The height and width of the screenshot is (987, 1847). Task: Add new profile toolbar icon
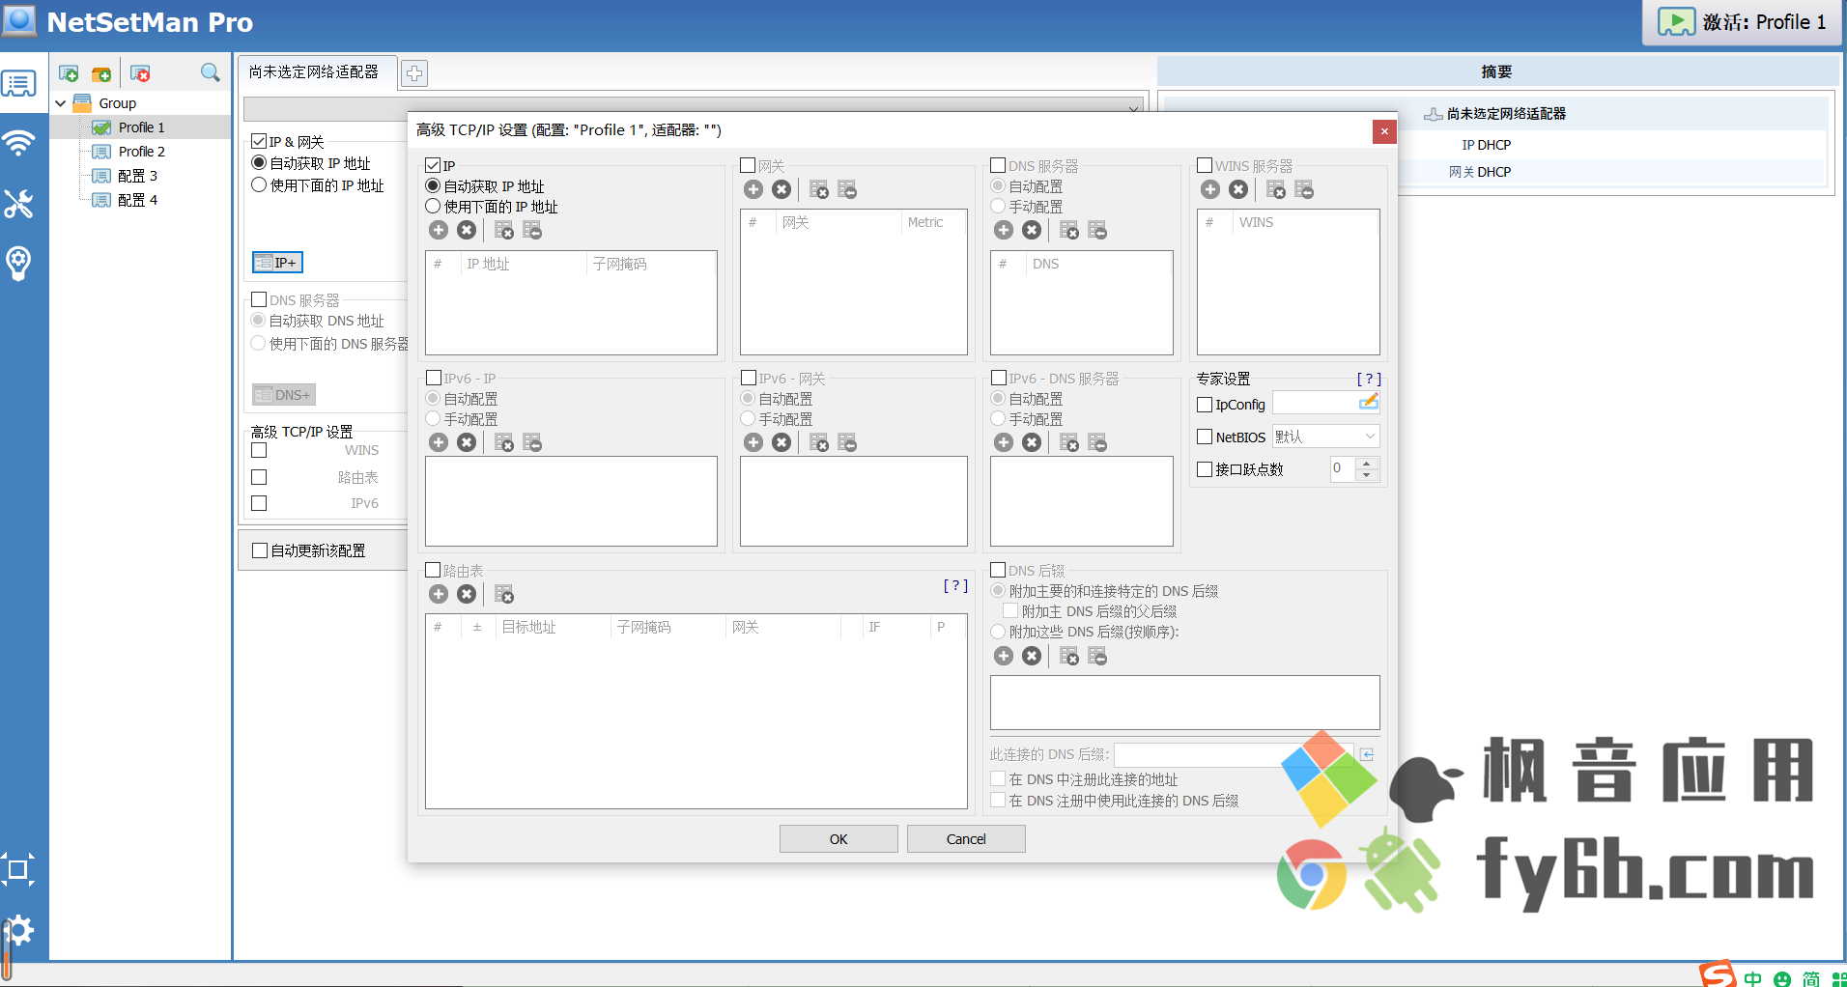coord(69,73)
